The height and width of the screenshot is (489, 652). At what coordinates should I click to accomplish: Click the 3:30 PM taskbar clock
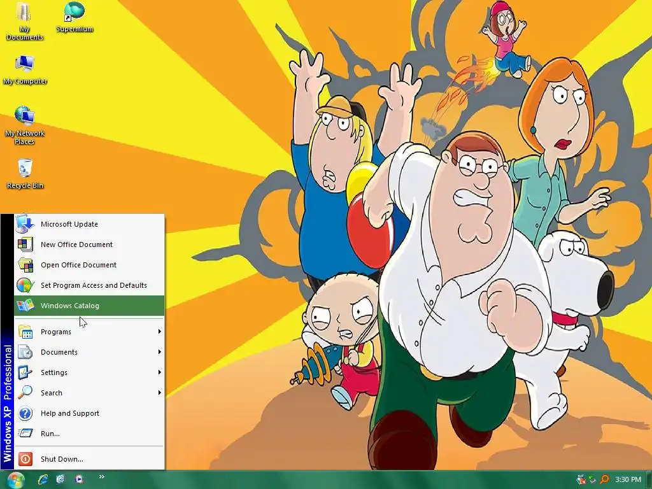tap(628, 479)
